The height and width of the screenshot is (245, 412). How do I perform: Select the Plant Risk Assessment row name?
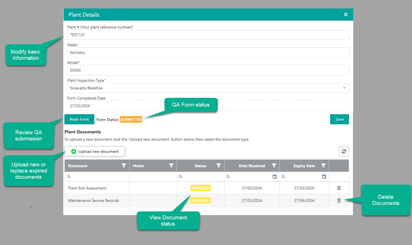[x=87, y=188]
